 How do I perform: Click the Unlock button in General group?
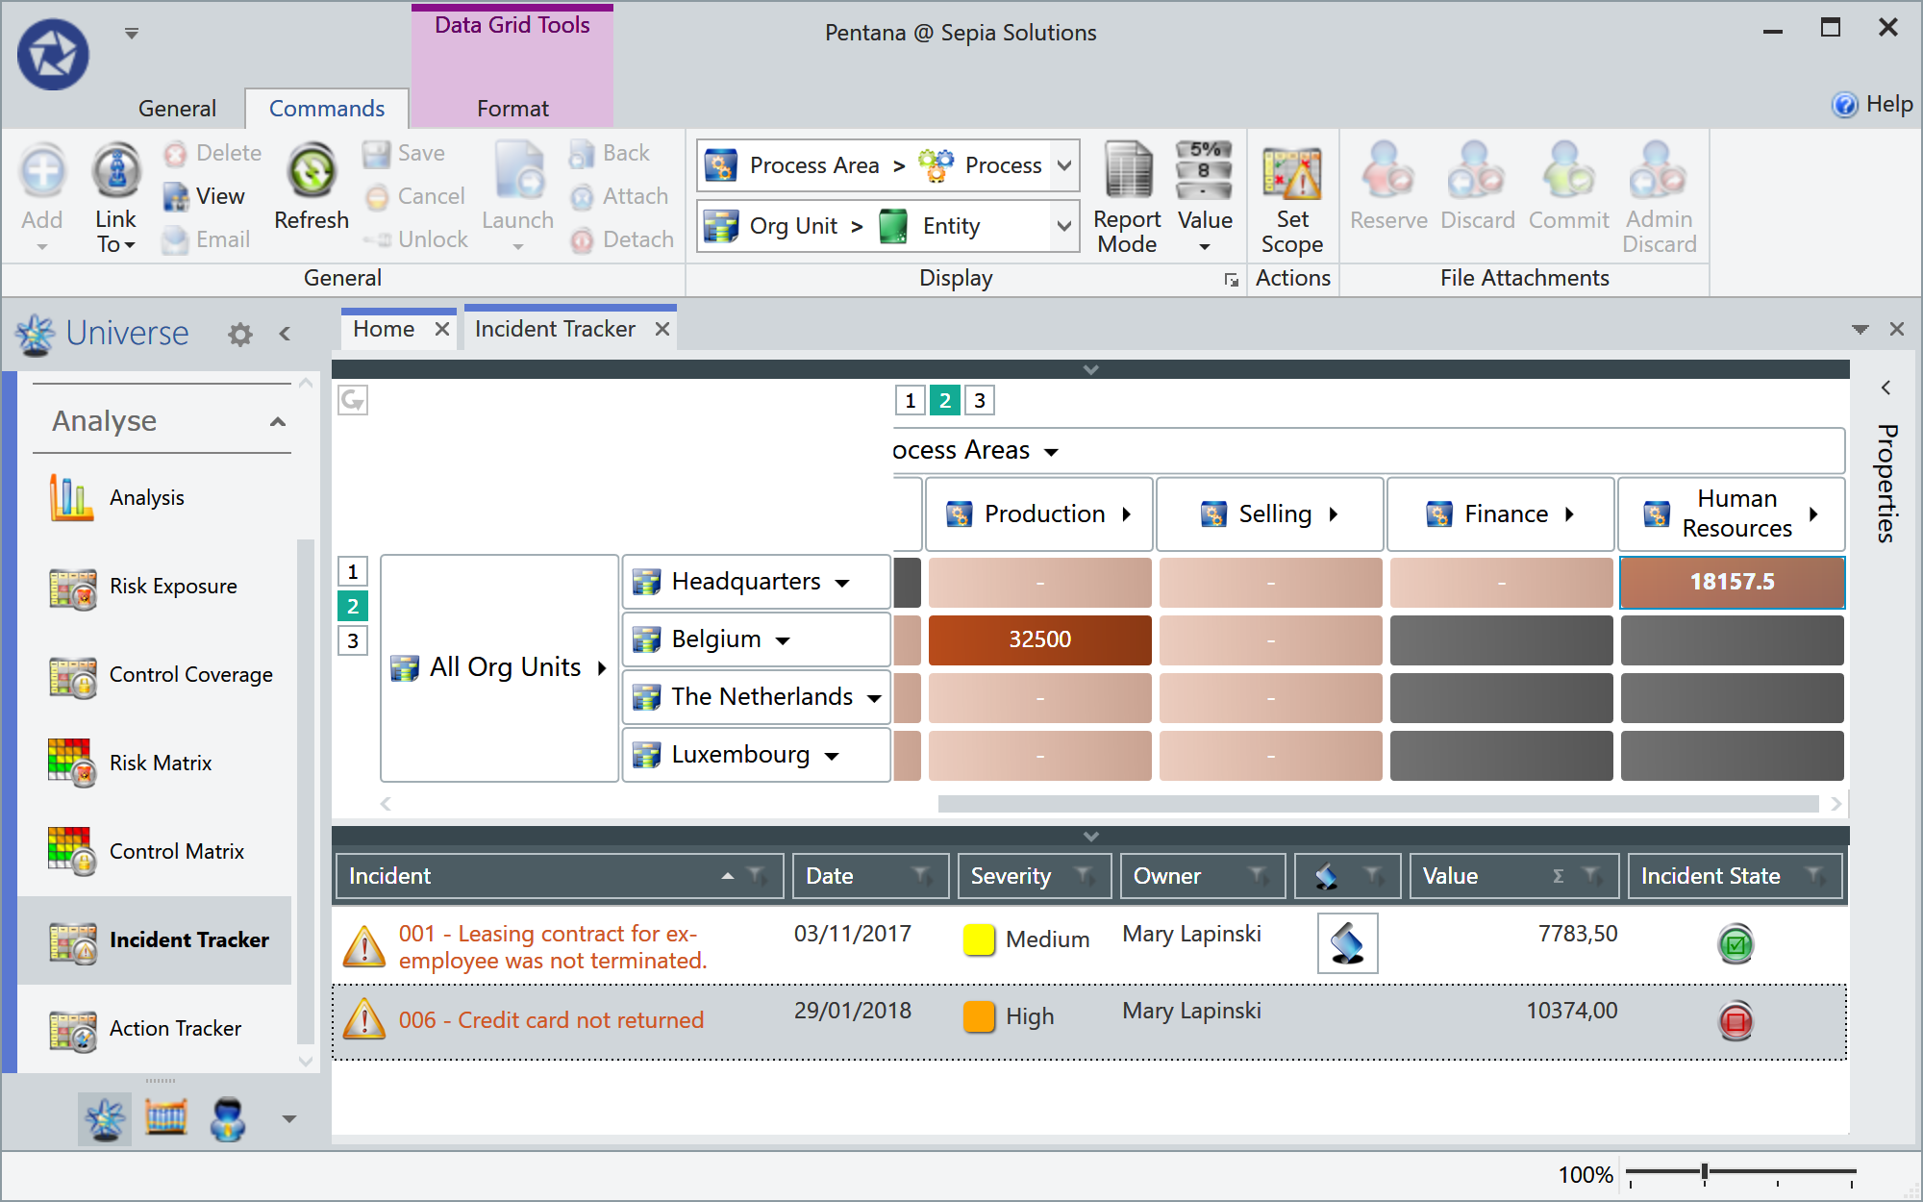click(x=415, y=238)
